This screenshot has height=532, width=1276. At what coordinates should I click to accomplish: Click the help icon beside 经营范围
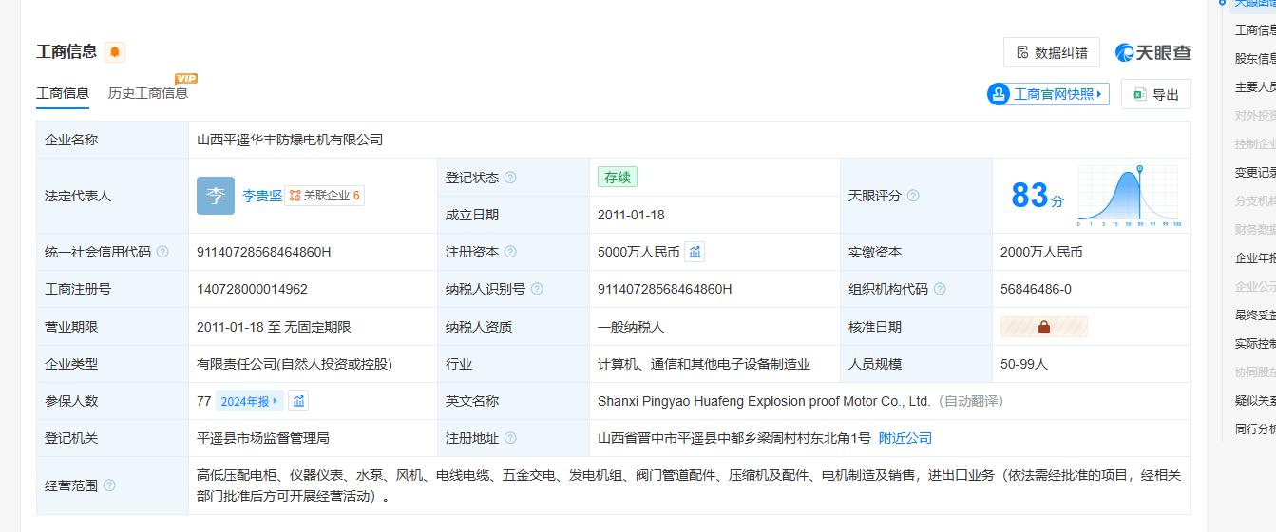109,485
